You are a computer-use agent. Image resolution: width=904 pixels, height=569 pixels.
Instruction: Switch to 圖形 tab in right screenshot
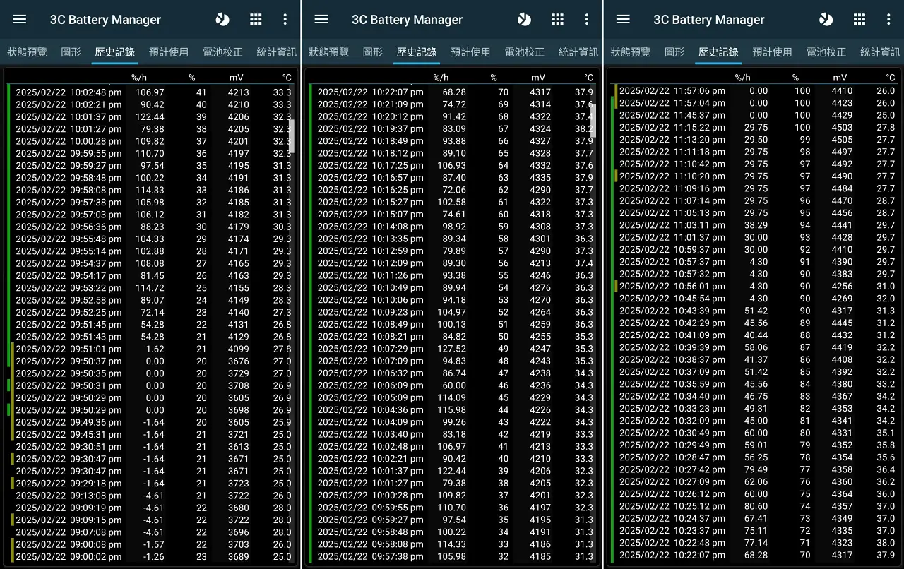click(x=674, y=52)
